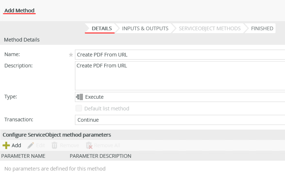Click the PARAMETER DESCRIPTION column header
Screen dimensions: 285x180
(x=100, y=156)
